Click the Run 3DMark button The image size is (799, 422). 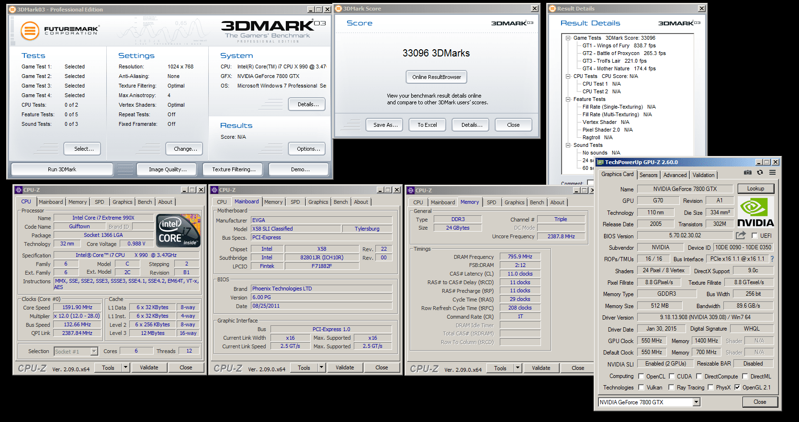coord(62,169)
